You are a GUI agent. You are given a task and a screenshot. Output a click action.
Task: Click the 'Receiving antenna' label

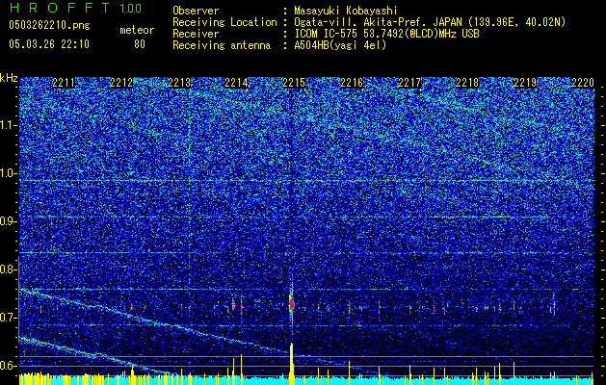pyautogui.click(x=222, y=45)
